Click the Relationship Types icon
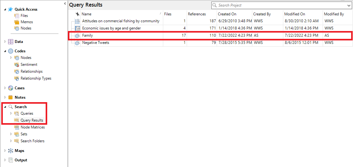This screenshot has width=353, height=167. (x=17, y=78)
